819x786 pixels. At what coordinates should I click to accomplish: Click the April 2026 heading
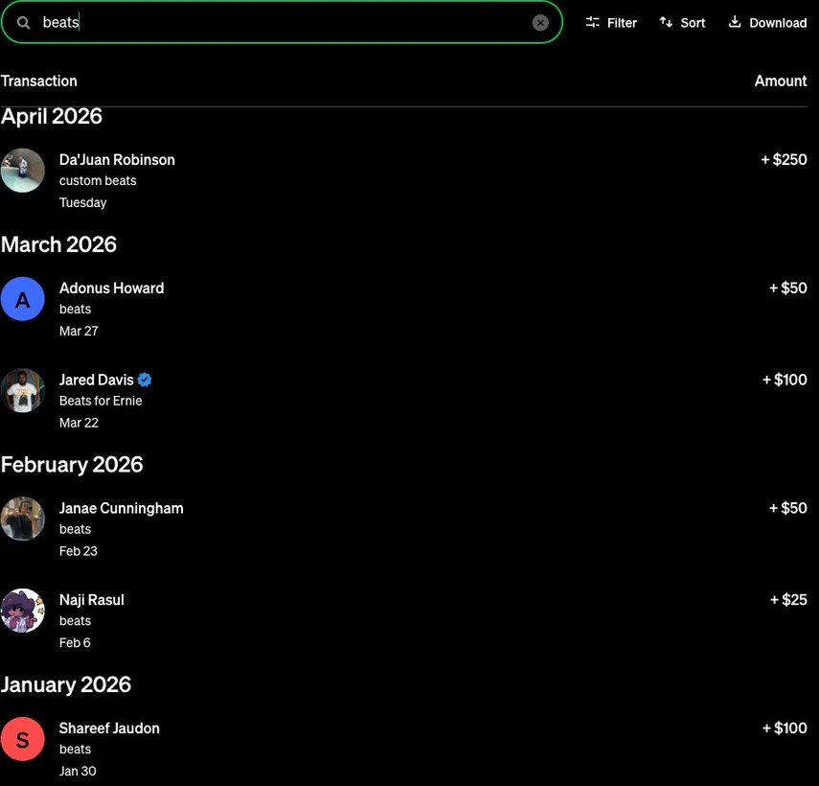[x=51, y=116]
